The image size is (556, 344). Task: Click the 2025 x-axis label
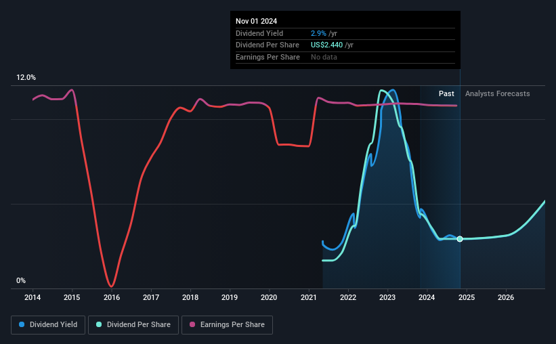pyautogui.click(x=467, y=297)
